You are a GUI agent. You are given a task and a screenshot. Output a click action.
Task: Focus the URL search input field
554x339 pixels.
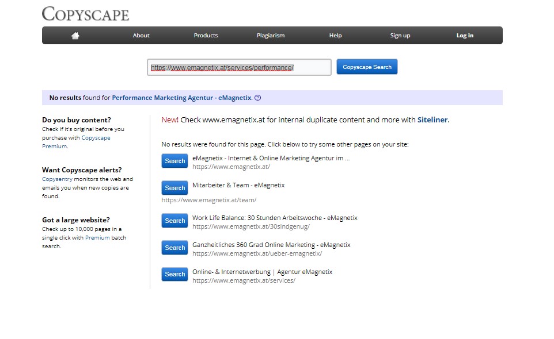pos(239,67)
